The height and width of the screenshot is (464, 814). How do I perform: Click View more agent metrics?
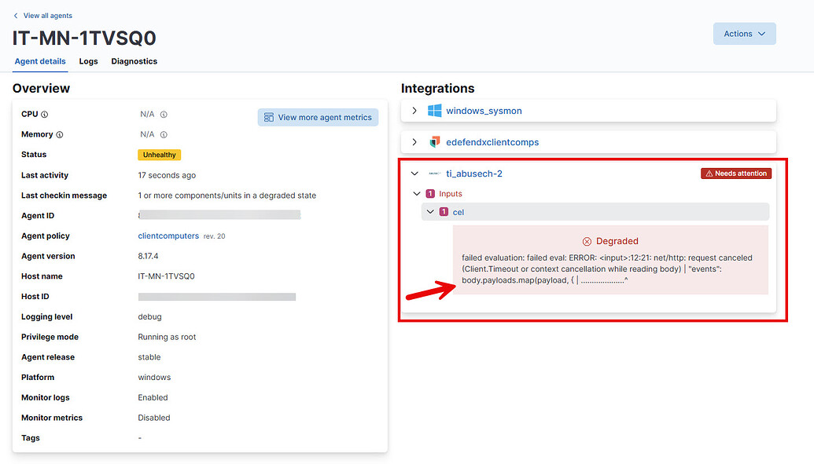(x=318, y=116)
